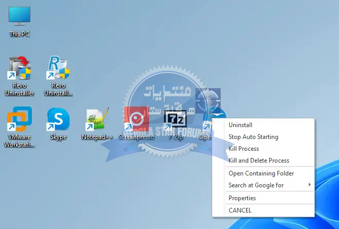The image size is (339, 229).
Task: Expand the Search at Google for submenu
Action: [x=256, y=185]
